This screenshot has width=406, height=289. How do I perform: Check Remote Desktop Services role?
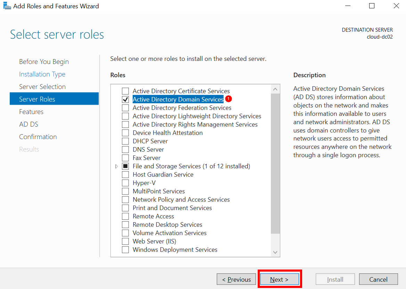click(x=125, y=225)
